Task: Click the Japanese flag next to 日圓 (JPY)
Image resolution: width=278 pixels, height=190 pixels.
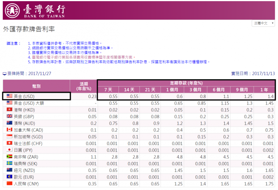Action: pyautogui.click(x=9, y=150)
